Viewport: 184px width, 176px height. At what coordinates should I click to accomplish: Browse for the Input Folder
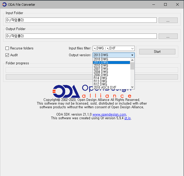coord(168,20)
